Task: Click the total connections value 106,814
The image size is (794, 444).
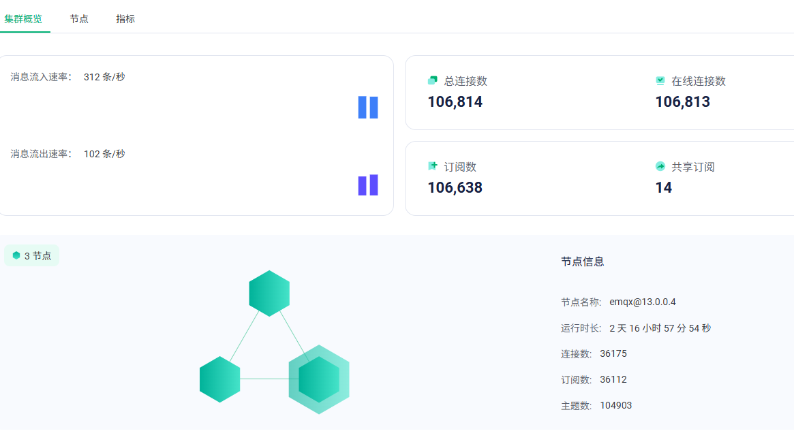Action: 455,101
